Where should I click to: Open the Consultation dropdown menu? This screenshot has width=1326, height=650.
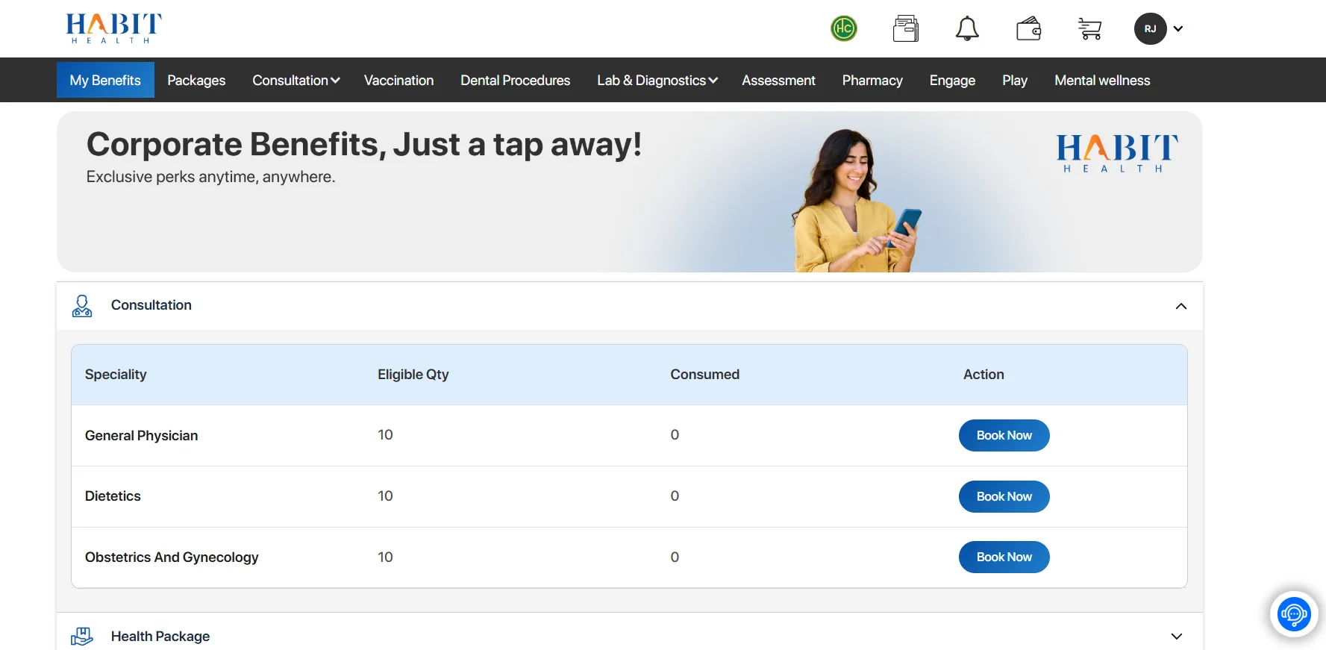click(x=295, y=80)
